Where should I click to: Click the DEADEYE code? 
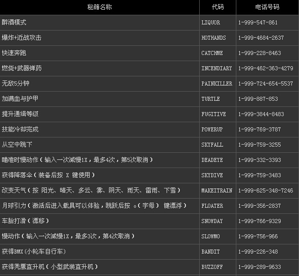pyautogui.click(x=212, y=160)
